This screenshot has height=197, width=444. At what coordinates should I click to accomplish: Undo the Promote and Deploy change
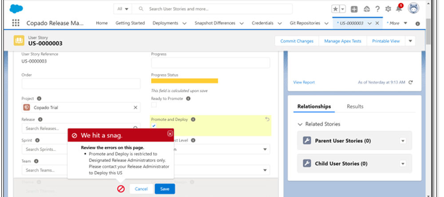coord(267,120)
